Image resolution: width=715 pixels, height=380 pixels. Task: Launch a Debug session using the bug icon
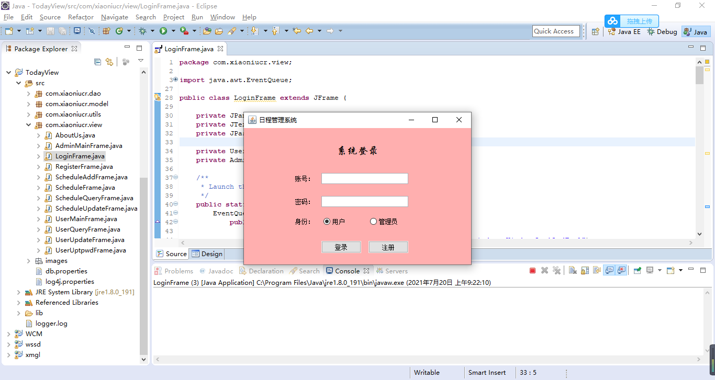tap(143, 30)
